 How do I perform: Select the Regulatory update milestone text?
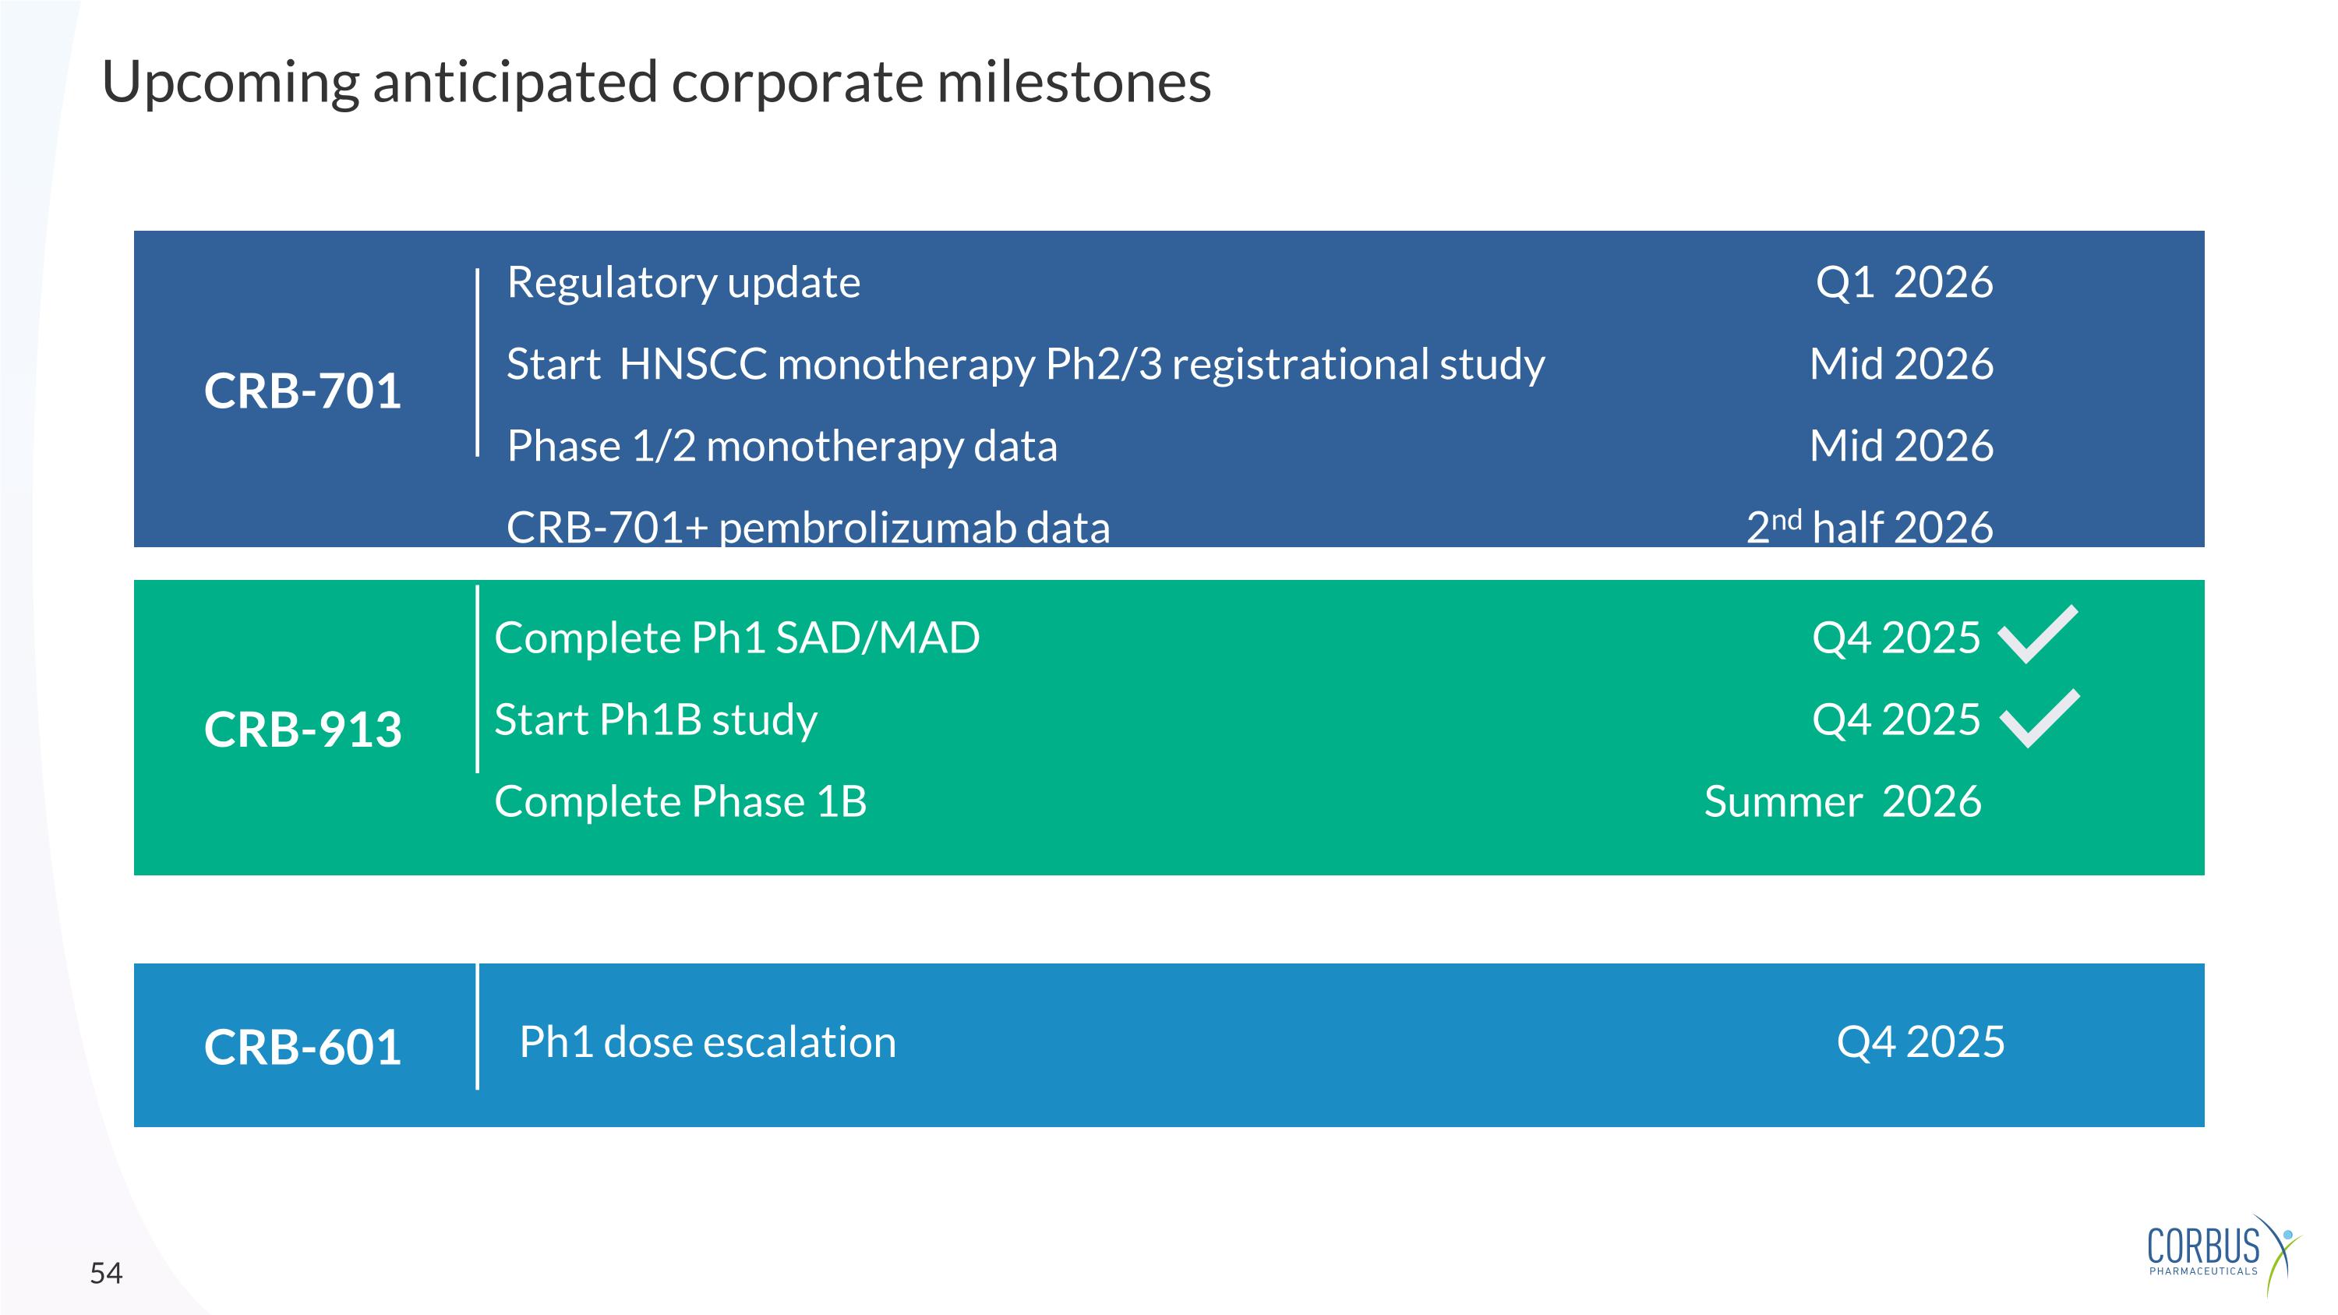pyautogui.click(x=683, y=282)
